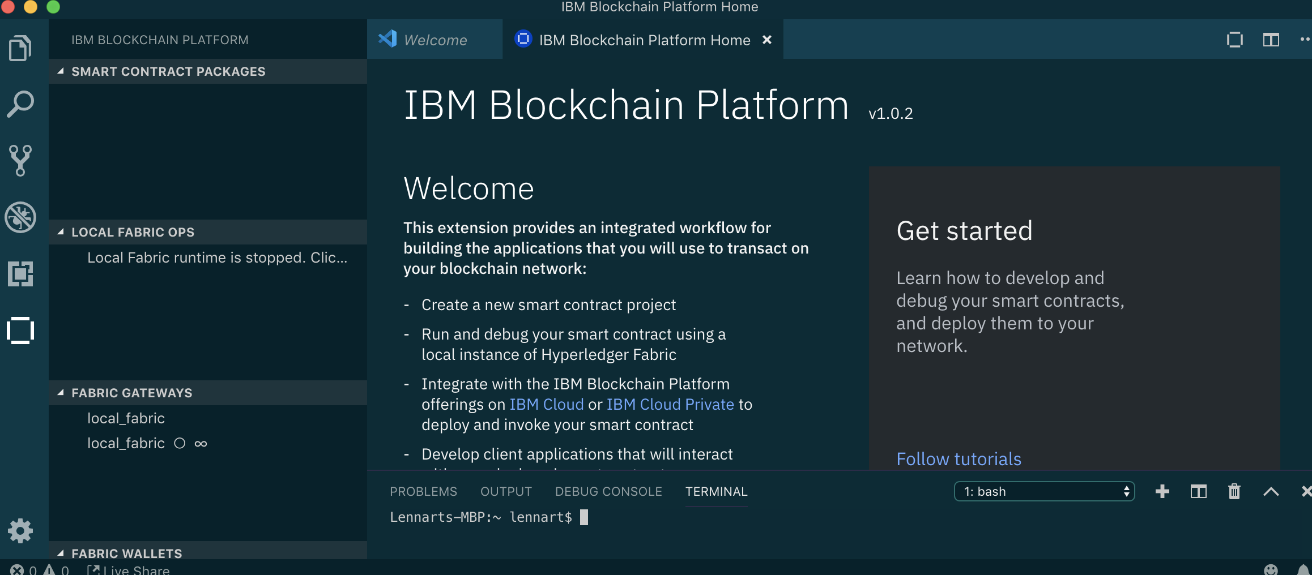Open the '1: bash' terminal dropdown

click(x=1044, y=491)
